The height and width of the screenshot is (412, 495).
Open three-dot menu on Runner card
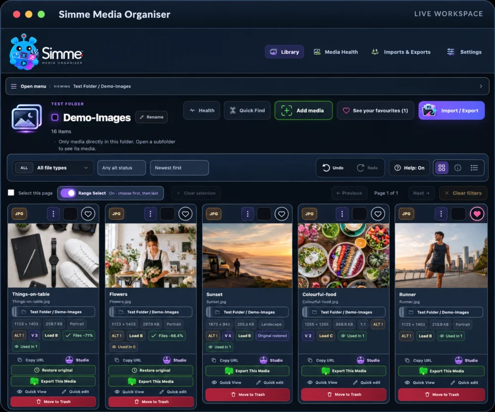tap(441, 214)
